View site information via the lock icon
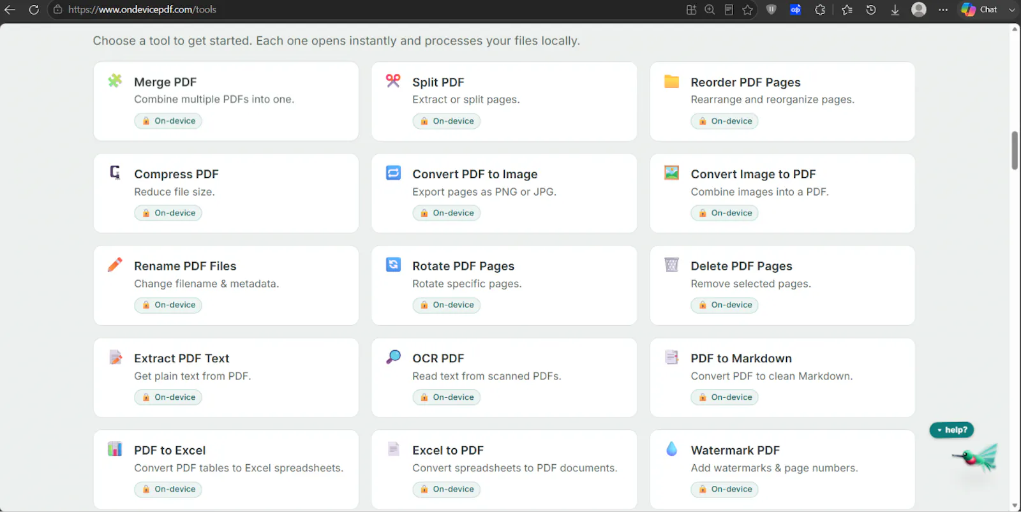 pyautogui.click(x=57, y=10)
